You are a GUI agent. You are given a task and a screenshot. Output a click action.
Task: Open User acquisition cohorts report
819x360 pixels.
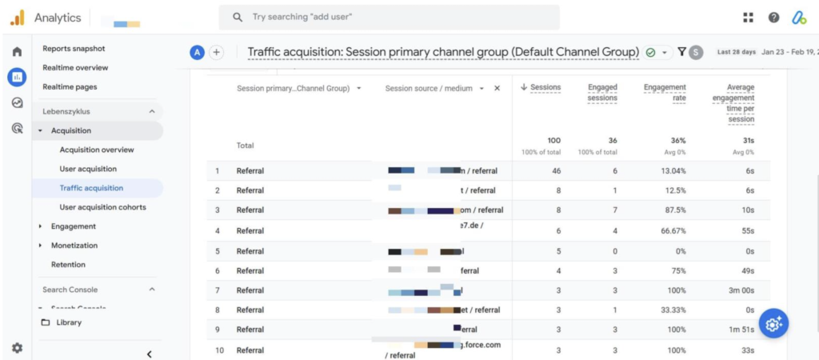pos(103,207)
